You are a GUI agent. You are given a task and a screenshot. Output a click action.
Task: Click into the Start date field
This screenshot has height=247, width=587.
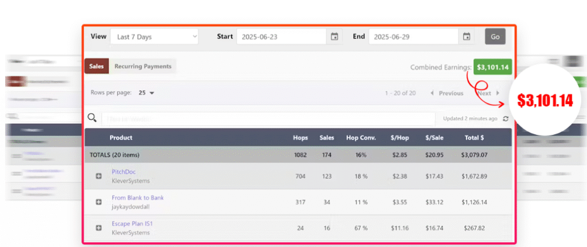tap(281, 37)
